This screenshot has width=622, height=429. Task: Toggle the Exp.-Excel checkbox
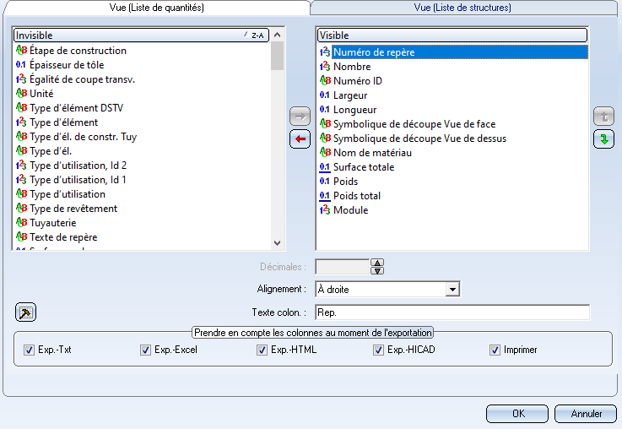pos(145,350)
